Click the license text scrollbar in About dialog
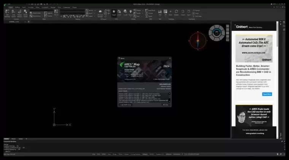The height and width of the screenshot is (160, 289). (x=169, y=98)
